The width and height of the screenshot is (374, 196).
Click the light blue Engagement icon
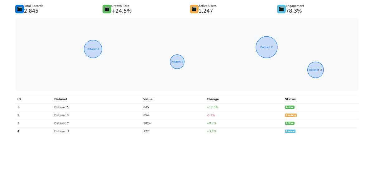tap(281, 9)
